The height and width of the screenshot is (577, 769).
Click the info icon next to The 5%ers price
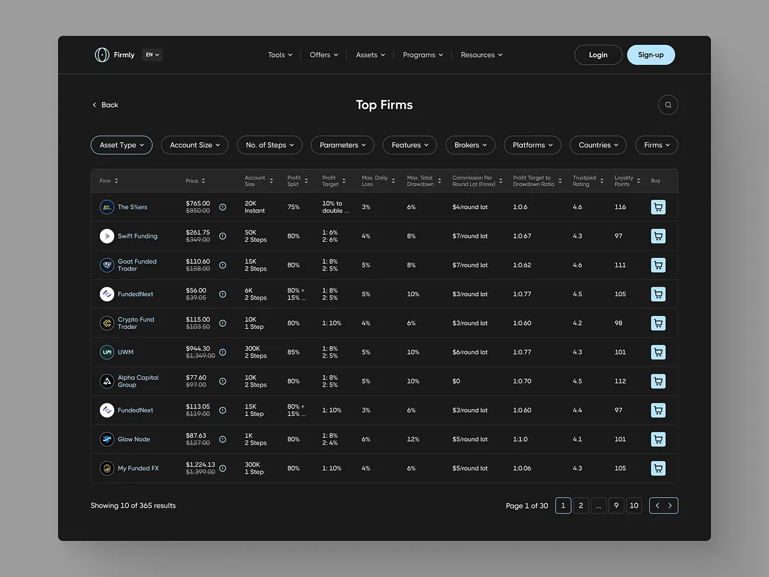pos(222,206)
